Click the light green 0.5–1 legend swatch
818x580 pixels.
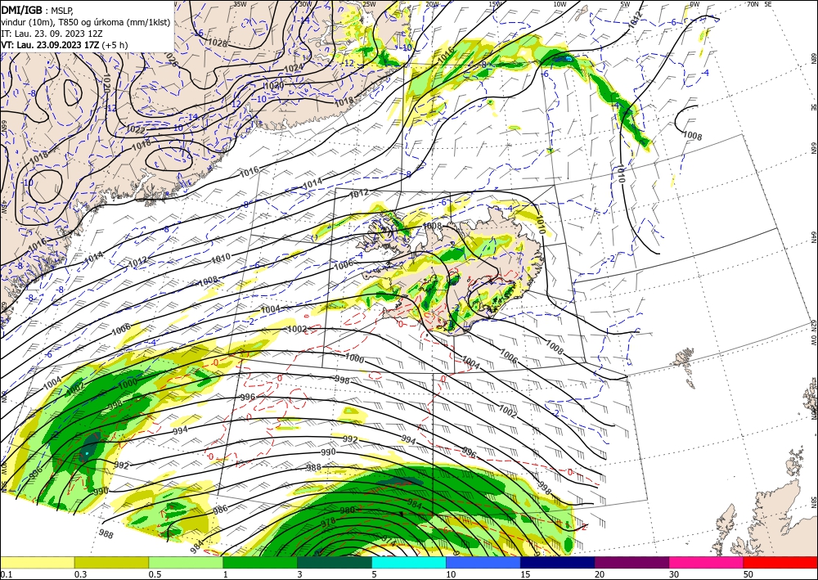(186, 562)
